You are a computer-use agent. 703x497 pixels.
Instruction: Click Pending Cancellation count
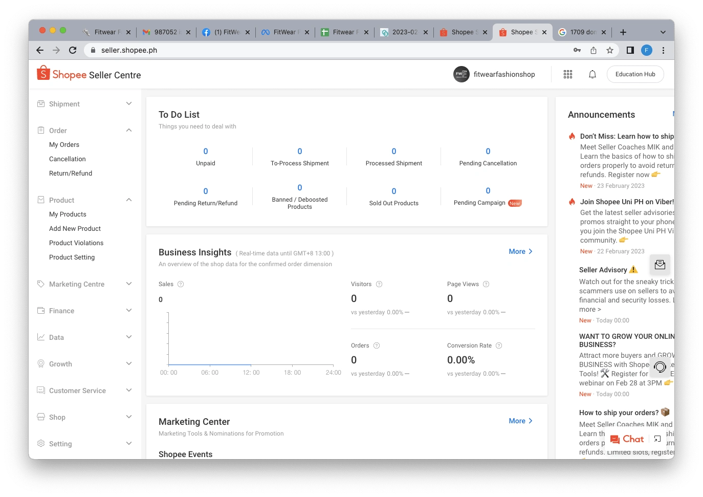488,152
